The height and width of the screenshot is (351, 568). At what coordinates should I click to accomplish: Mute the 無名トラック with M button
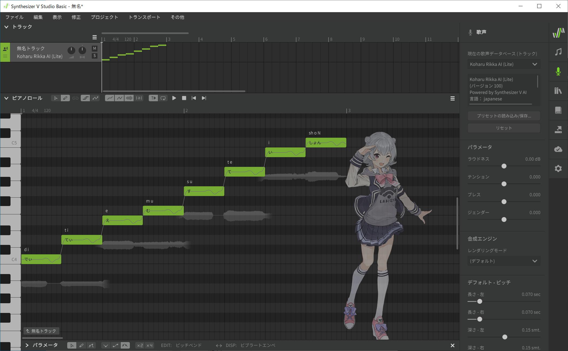94,48
